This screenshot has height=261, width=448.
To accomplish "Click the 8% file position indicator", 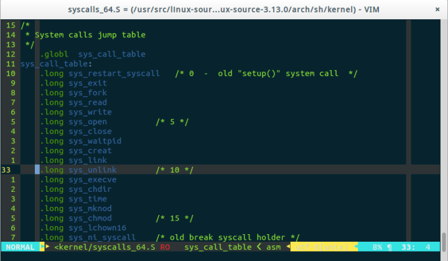I will [377, 247].
